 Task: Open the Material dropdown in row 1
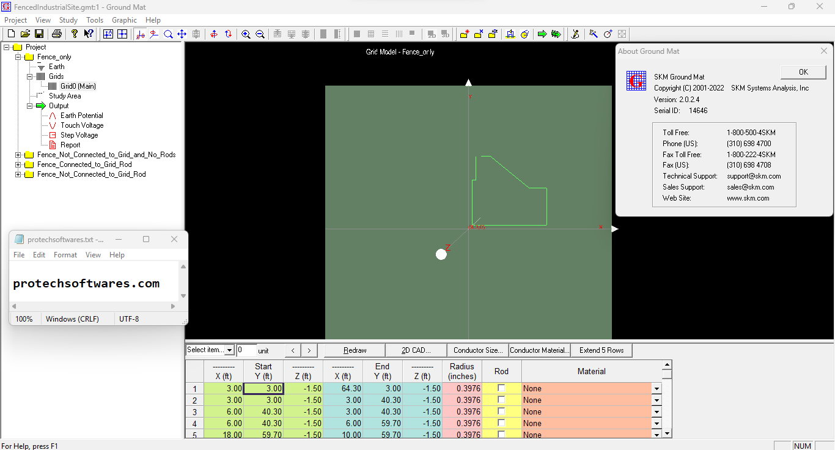(657, 388)
